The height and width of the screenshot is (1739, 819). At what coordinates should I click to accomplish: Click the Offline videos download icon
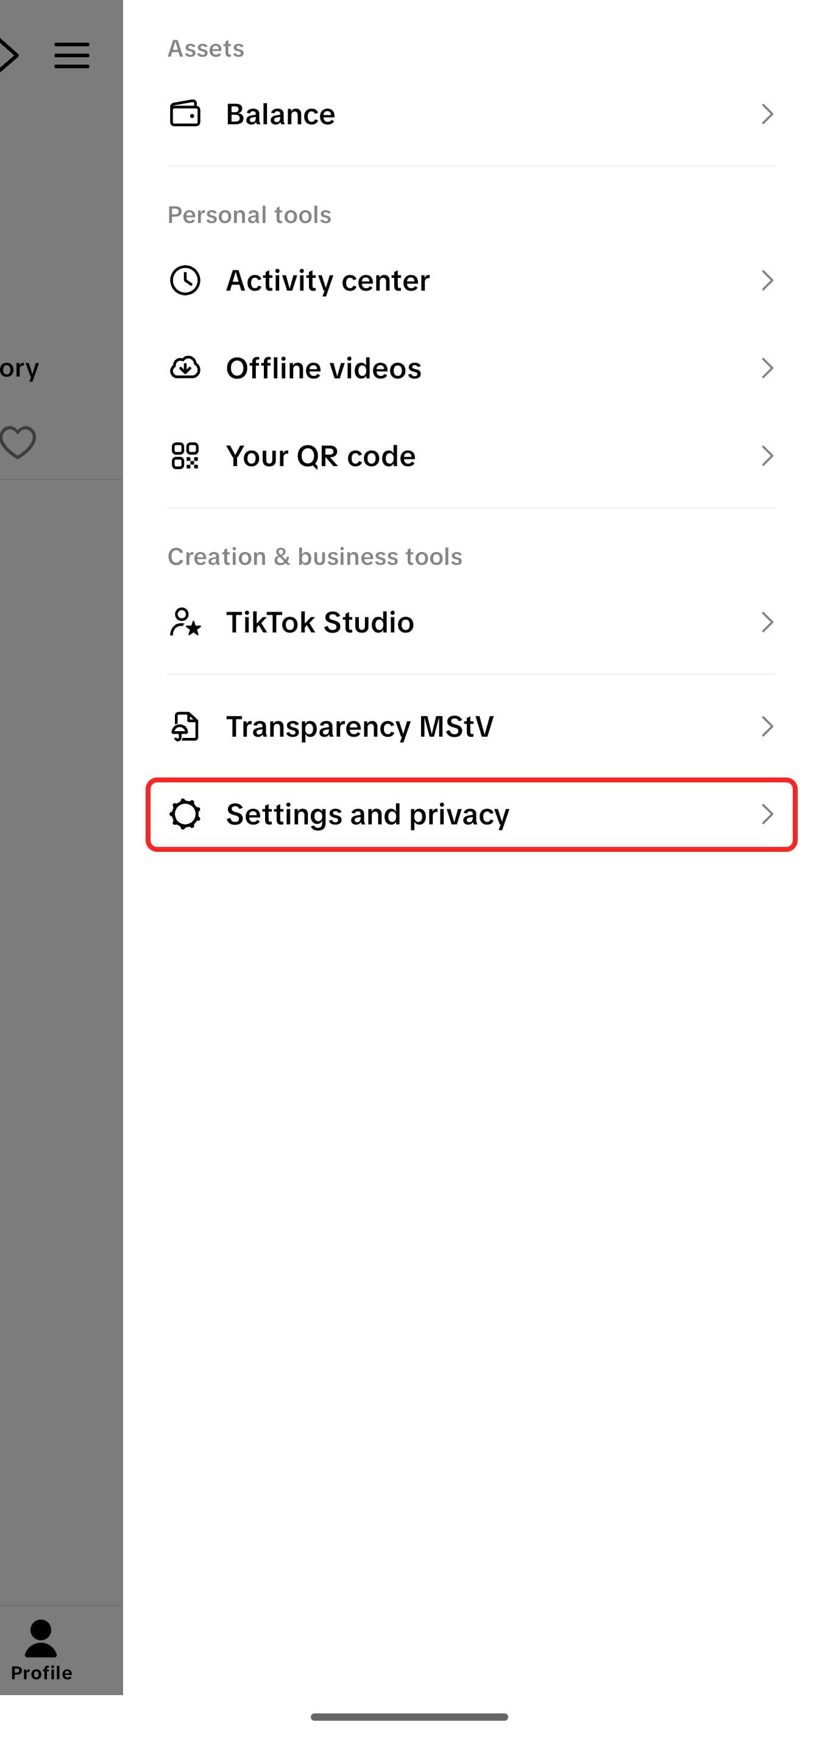(186, 369)
